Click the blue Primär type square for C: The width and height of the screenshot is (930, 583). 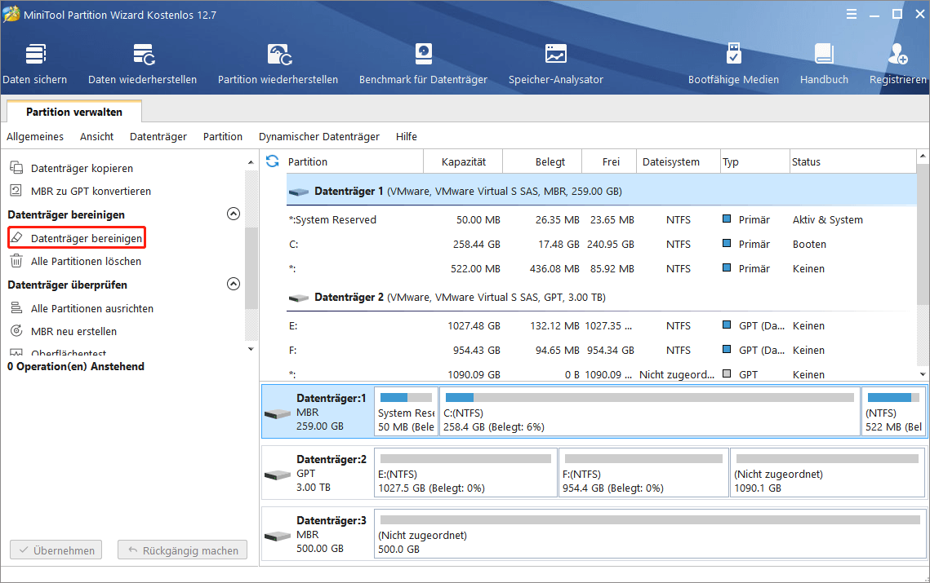pyautogui.click(x=727, y=243)
